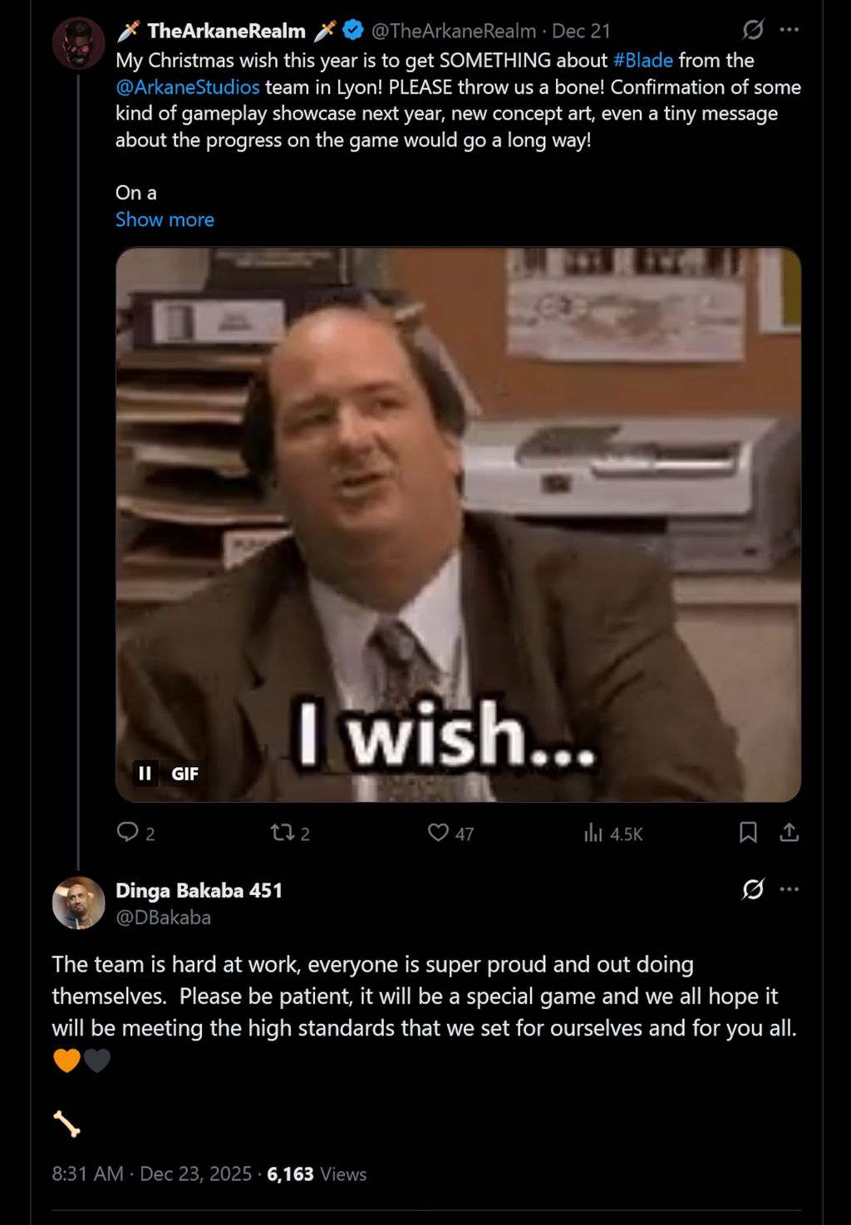
Task: Reply to TheArkaneRealm's post
Action: point(127,832)
